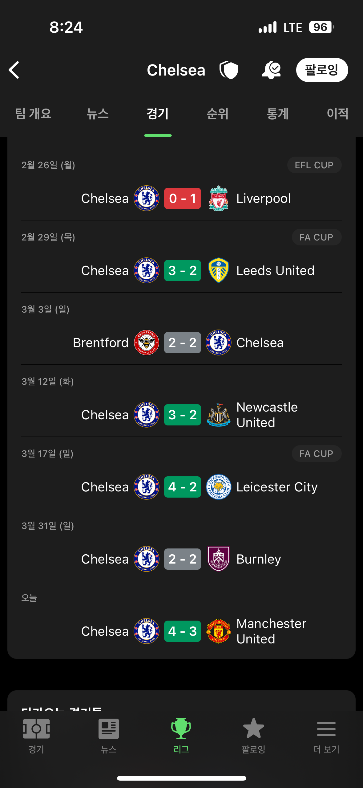Tap the back arrow
Viewport: 363px width, 788px height.
point(14,70)
